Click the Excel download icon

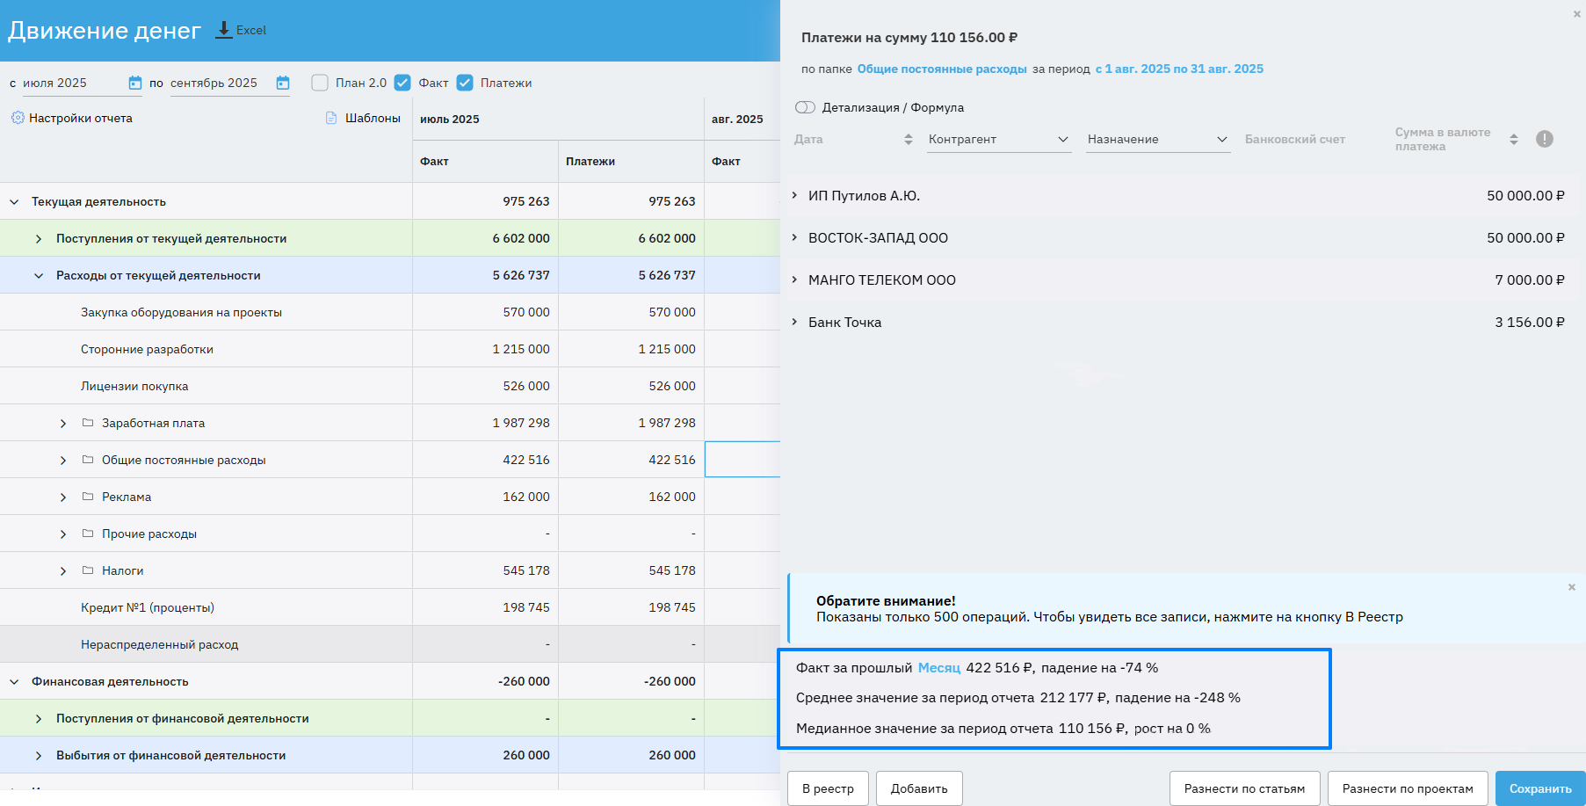(224, 30)
